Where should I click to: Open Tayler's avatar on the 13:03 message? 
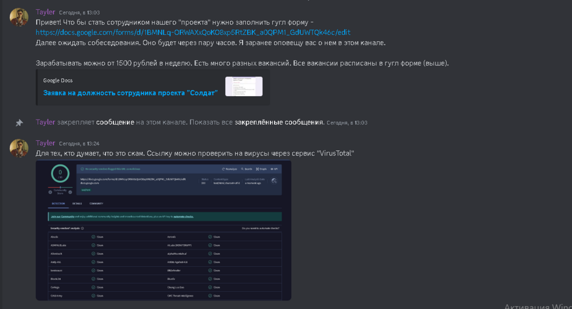[x=19, y=17]
